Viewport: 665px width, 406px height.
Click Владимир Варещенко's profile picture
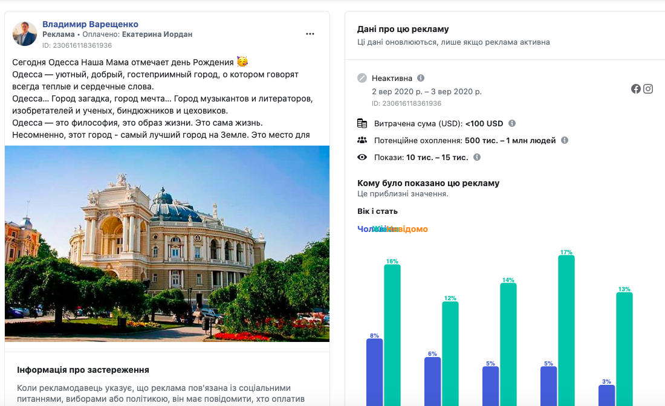click(25, 34)
